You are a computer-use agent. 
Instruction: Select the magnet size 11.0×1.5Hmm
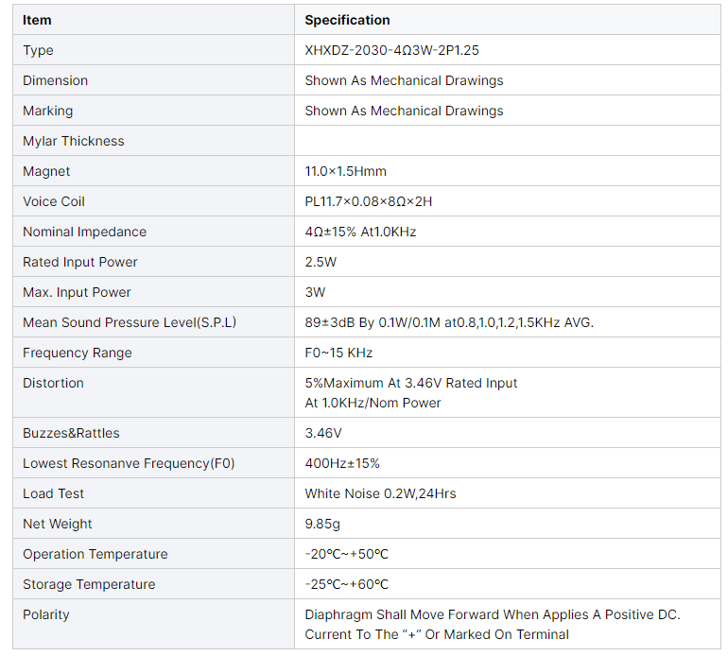click(x=345, y=171)
